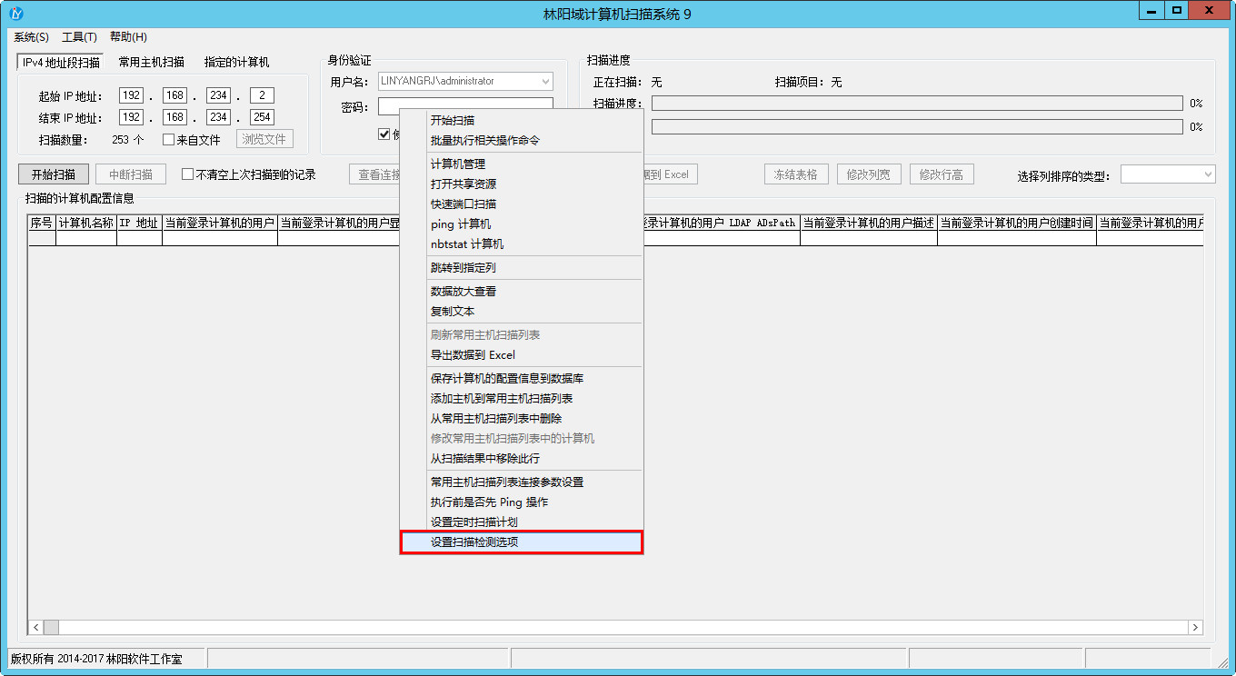Choose 从扫描结果中移除此行 menu entry
1236x676 pixels.
coord(522,458)
